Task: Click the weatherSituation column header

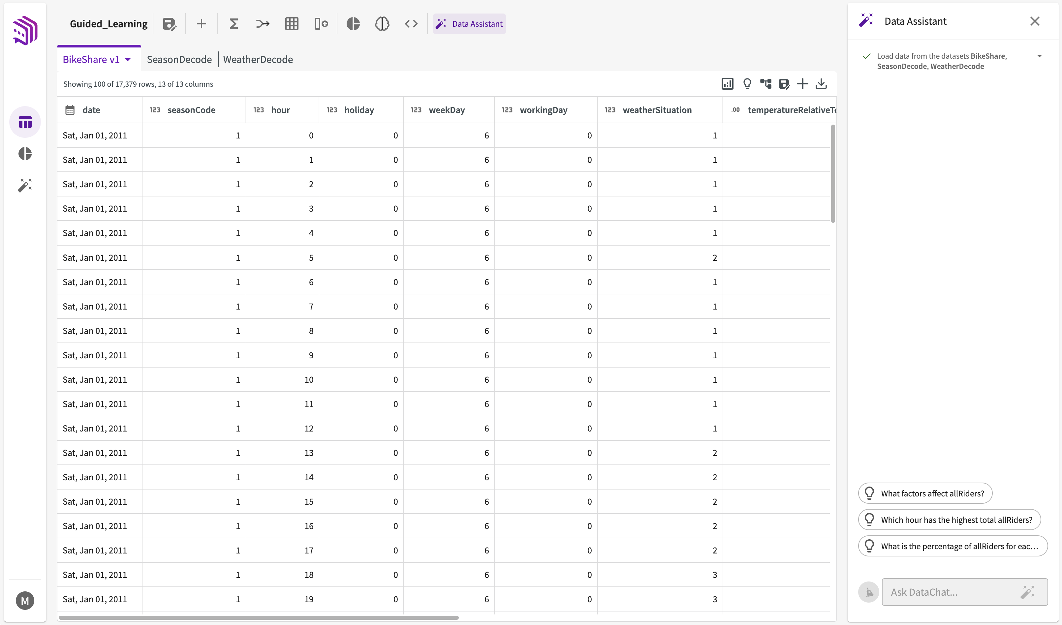Action: pyautogui.click(x=660, y=110)
